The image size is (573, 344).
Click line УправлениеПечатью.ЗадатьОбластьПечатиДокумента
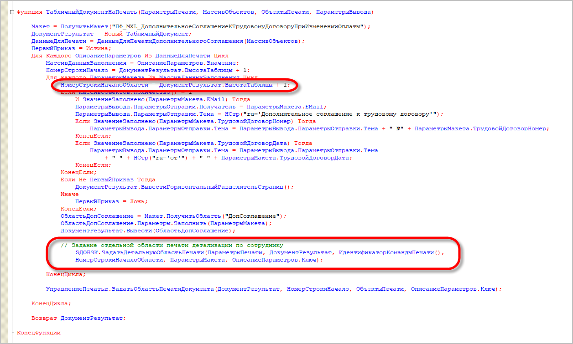click(274, 289)
